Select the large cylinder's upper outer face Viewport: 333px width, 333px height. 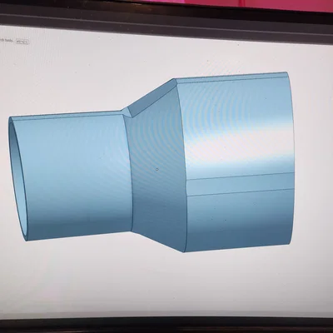point(236,127)
